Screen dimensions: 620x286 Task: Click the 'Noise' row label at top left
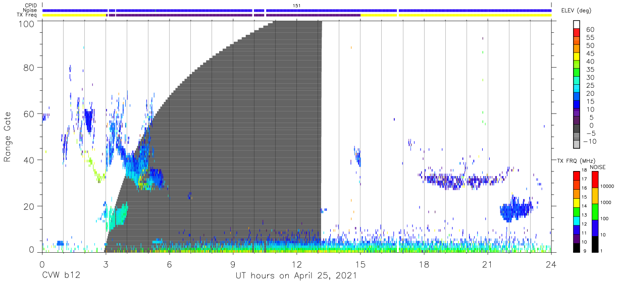[30, 10]
